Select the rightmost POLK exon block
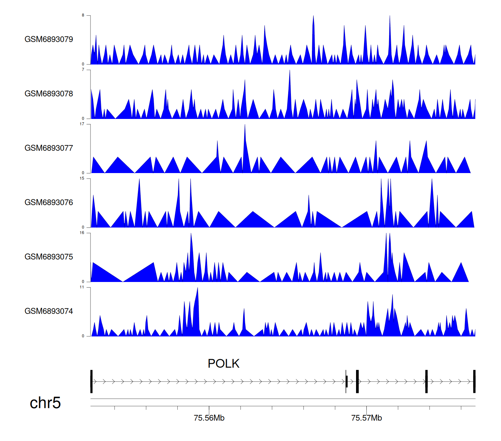This screenshot has height=441, width=501. coord(474,382)
